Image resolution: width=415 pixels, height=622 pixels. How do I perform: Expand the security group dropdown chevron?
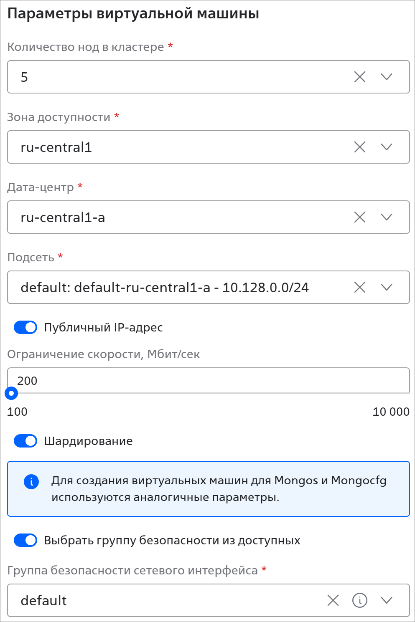point(387,600)
